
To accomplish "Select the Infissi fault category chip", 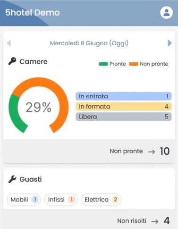I will pos(61,200).
